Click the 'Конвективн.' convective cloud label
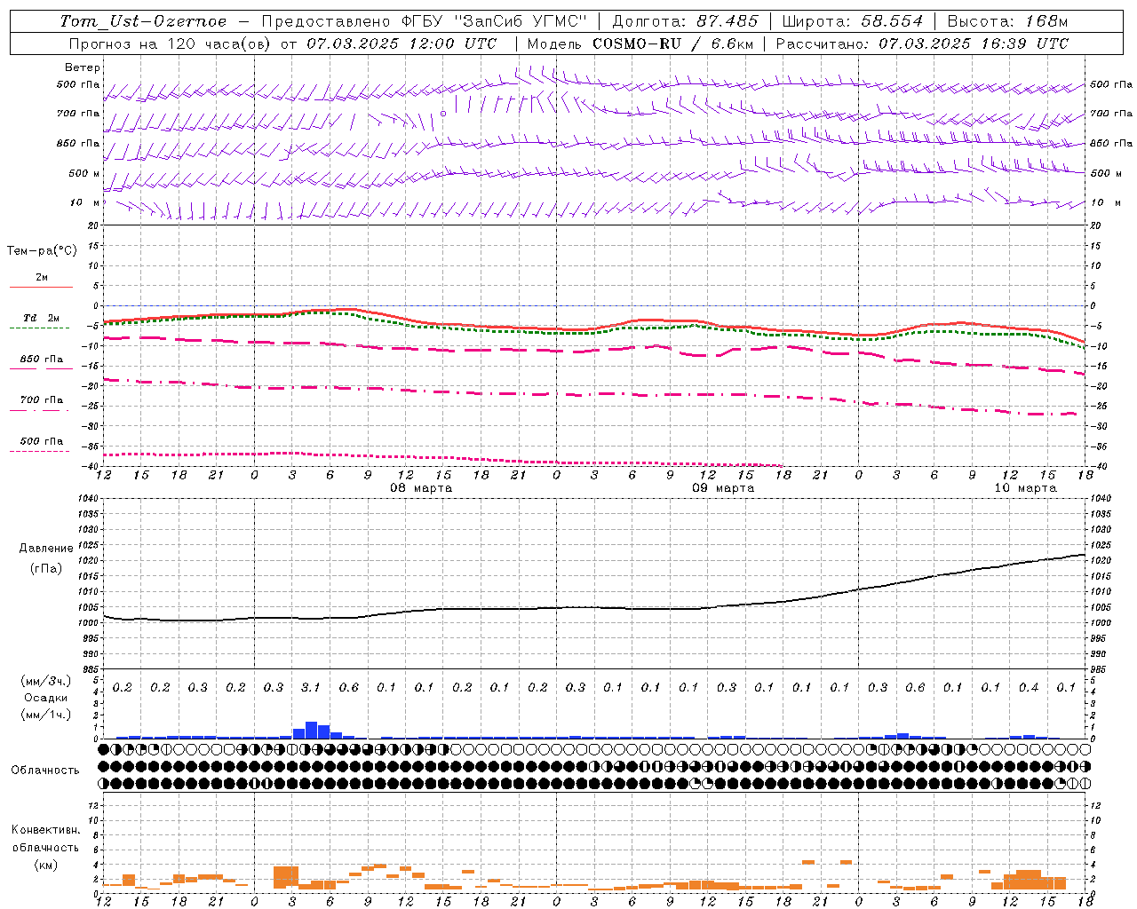 (x=45, y=830)
